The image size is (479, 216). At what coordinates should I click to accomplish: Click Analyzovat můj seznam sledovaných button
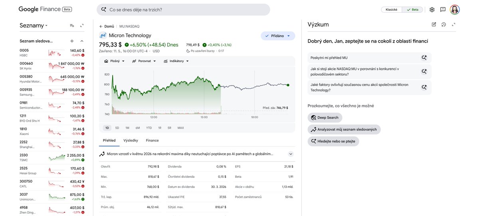click(x=344, y=129)
